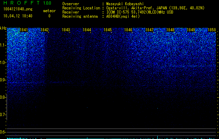Click the ICOM IC-575 53.7492 MHz USB text
The height and width of the screenshot is (139, 219).
(140, 12)
